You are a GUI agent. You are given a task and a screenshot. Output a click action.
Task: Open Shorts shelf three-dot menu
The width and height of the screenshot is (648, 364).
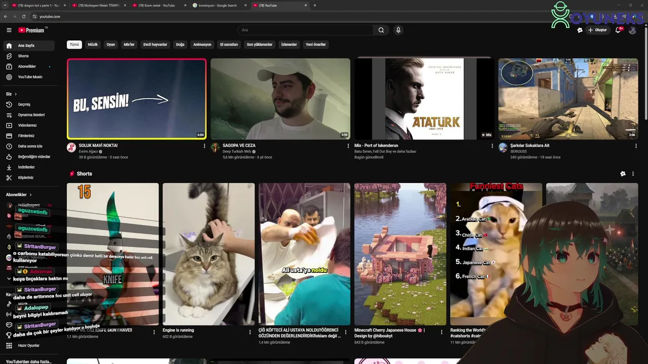(x=633, y=174)
